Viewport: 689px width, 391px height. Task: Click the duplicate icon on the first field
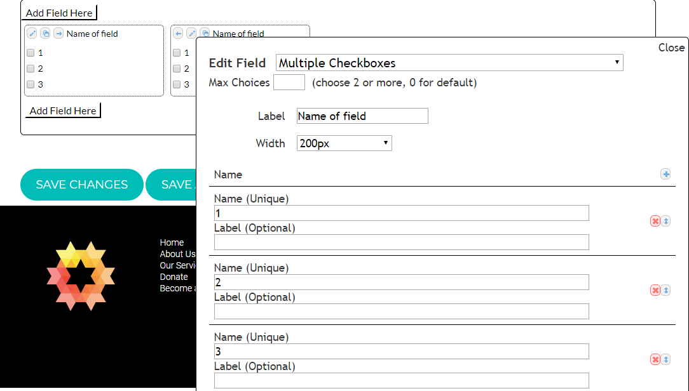click(44, 33)
